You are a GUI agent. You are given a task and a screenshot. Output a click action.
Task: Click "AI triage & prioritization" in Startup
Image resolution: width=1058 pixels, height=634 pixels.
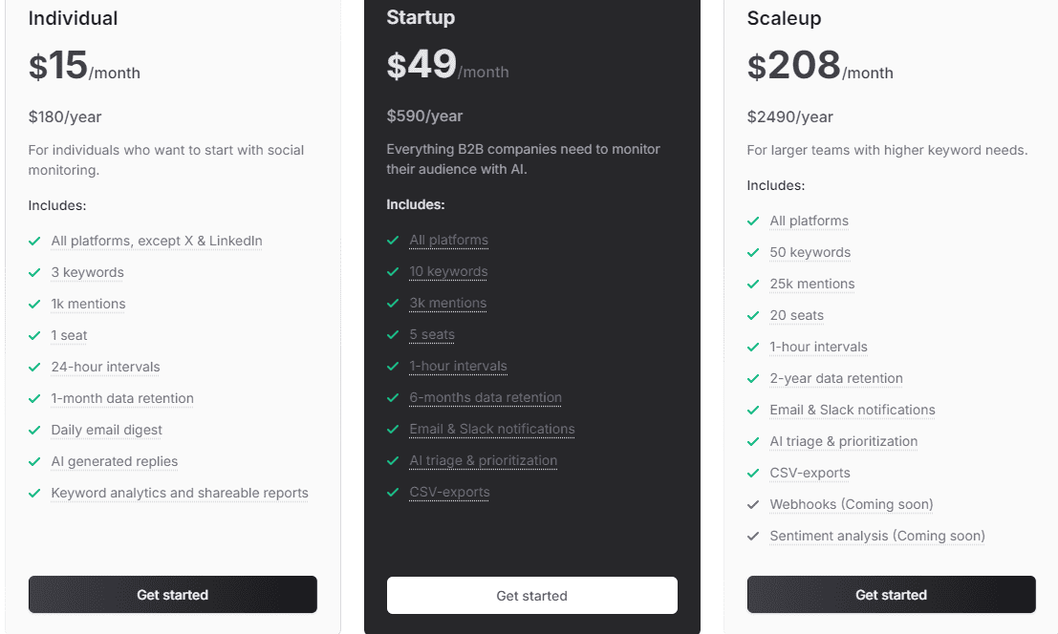pyautogui.click(x=483, y=461)
